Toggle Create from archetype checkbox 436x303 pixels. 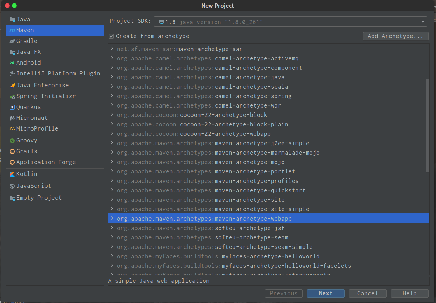pos(111,36)
